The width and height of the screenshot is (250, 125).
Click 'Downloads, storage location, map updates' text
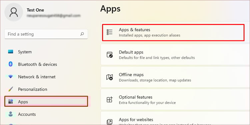(x=155, y=80)
